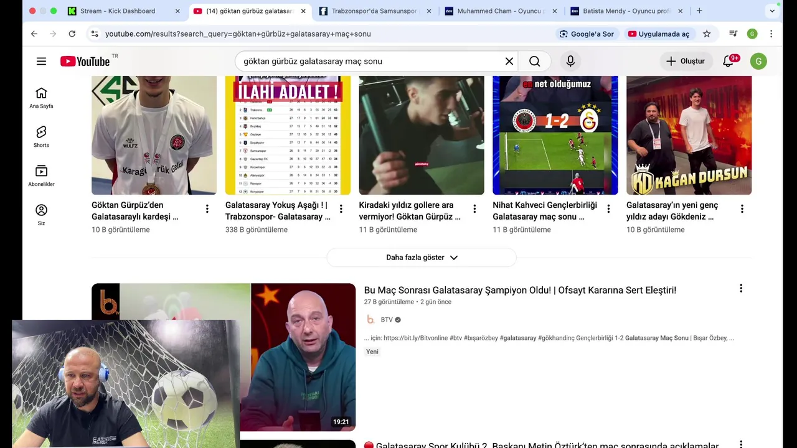
Task: Close the Trabzonspor'da Samsunspor tab
Action: pos(429,11)
